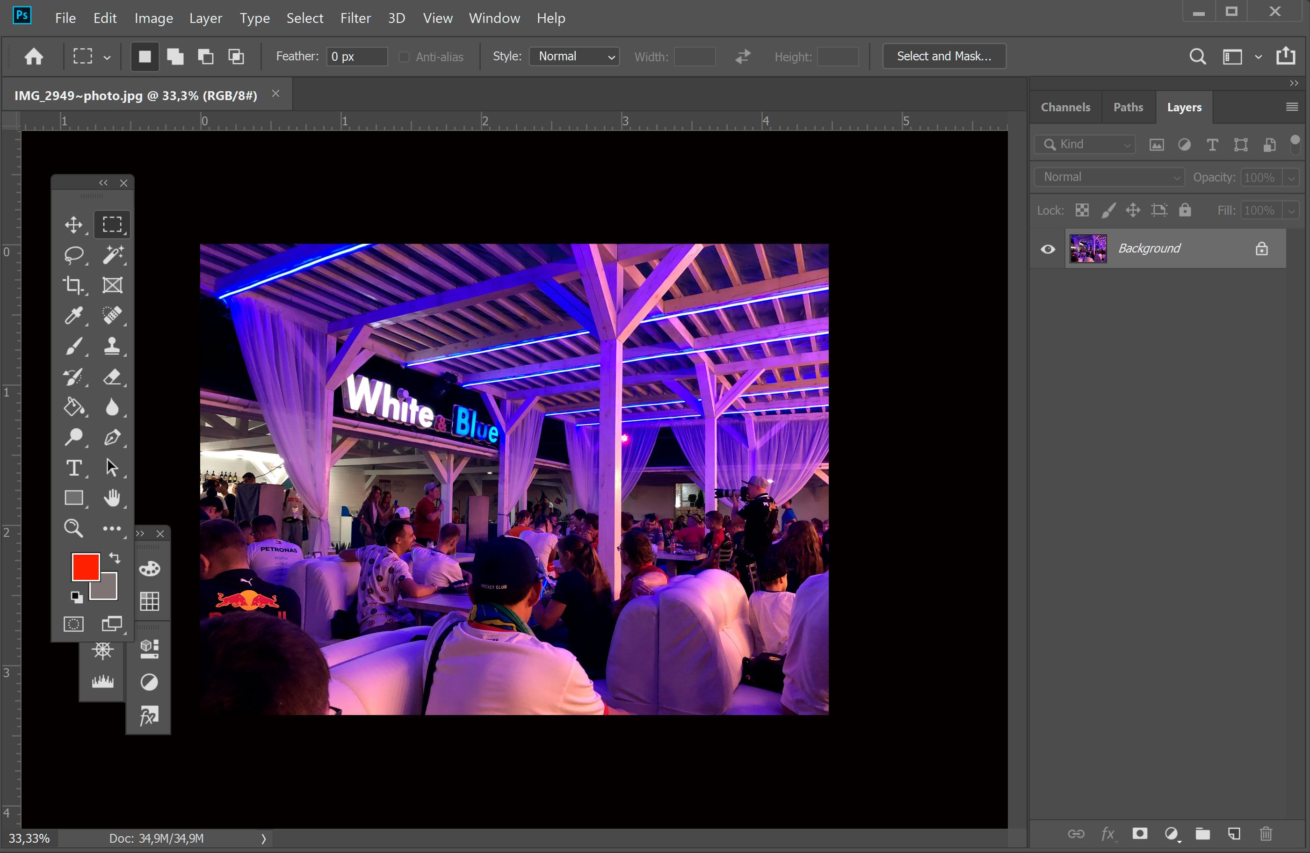The width and height of the screenshot is (1310, 853).
Task: Click Select and Mask button
Action: point(942,55)
